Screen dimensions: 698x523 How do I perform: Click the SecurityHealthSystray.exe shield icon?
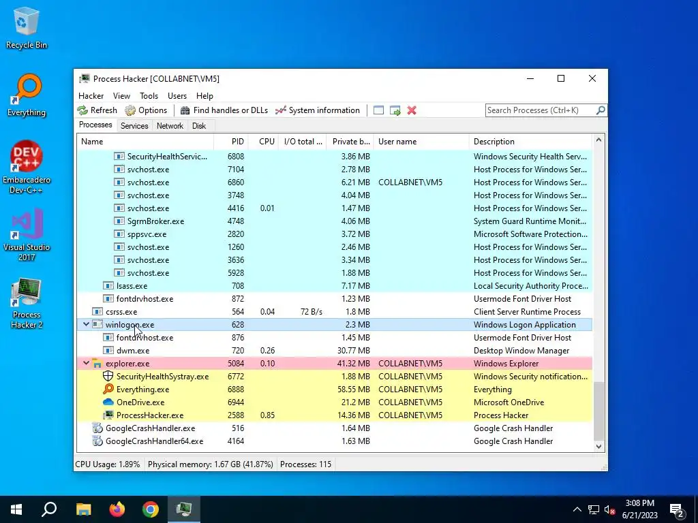click(108, 376)
